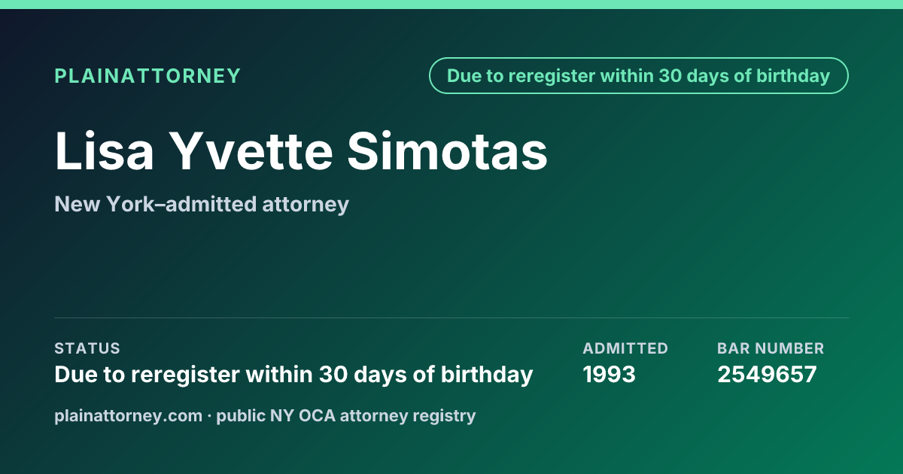Click the PLAINATTORNEY brand logo text
Viewport: 903px width, 474px height.
click(x=147, y=76)
